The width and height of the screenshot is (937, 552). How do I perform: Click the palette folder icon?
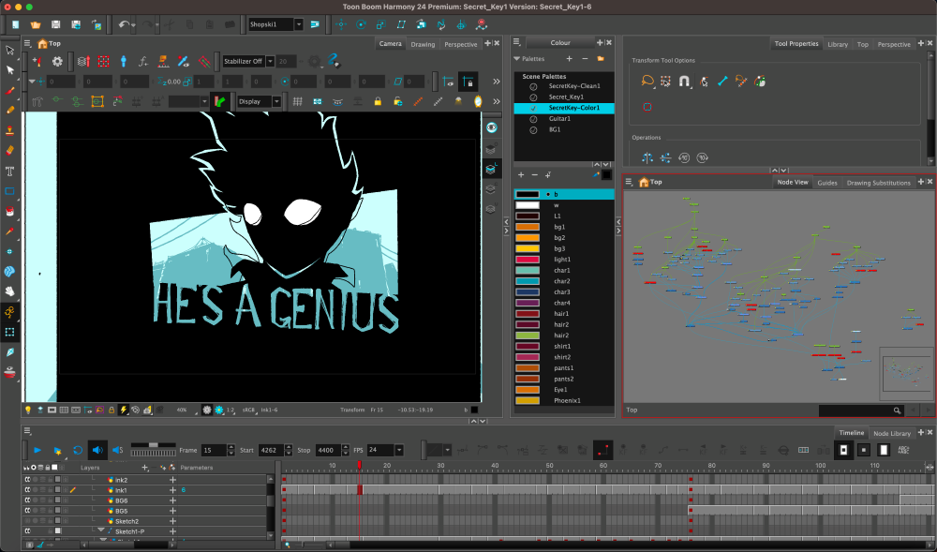[x=601, y=58]
